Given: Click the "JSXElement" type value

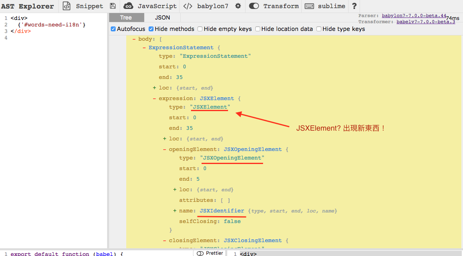Looking at the screenshot, I should point(210,107).
